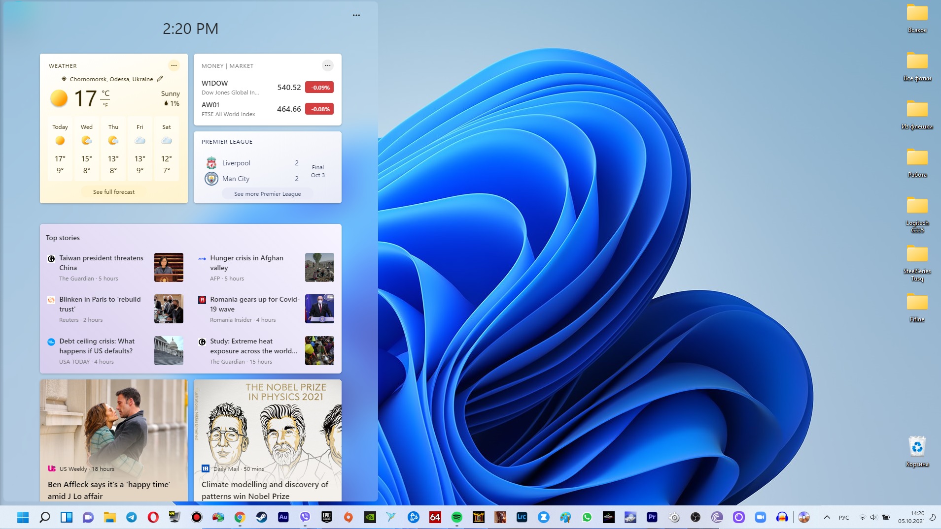941x529 pixels.
Task: Expand hidden system tray icons chevron
Action: coord(827,517)
